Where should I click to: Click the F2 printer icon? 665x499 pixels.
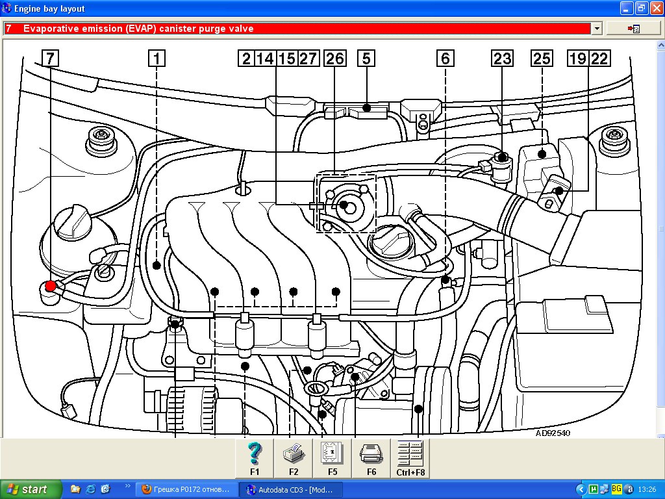point(293,458)
